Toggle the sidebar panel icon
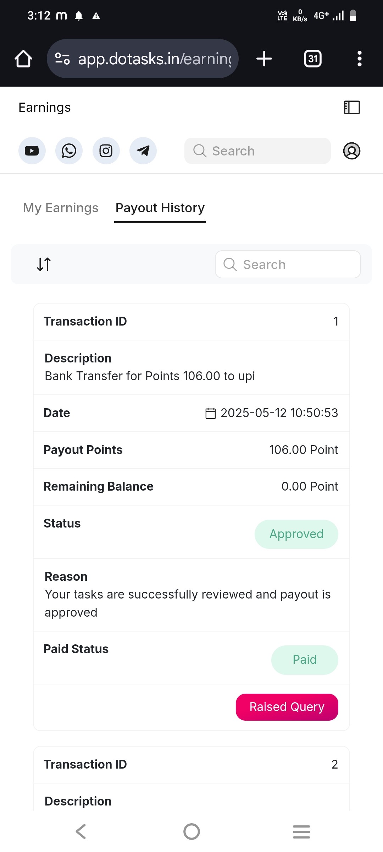383x852 pixels. pos(352,108)
